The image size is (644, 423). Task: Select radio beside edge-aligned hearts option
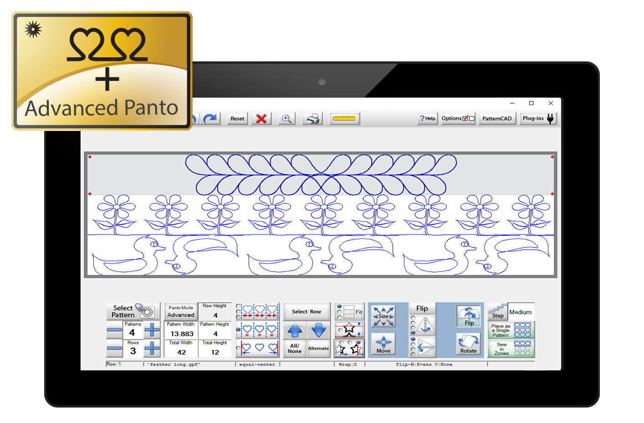(238, 348)
